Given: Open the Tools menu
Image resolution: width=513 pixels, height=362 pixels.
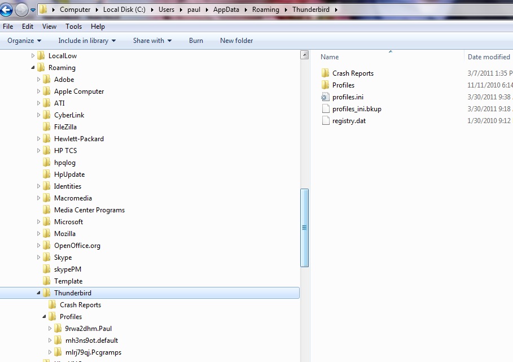Looking at the screenshot, I should [73, 27].
